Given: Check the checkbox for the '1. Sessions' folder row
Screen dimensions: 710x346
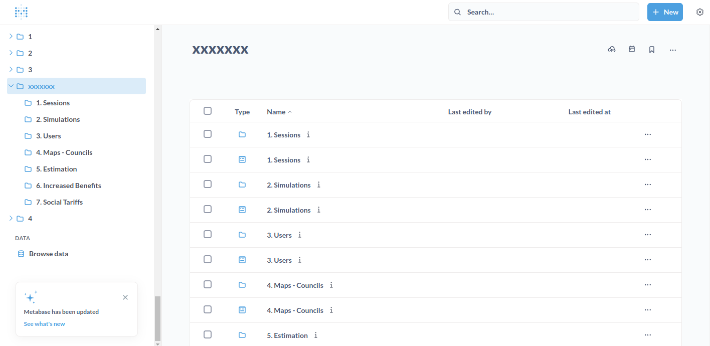Looking at the screenshot, I should click(x=208, y=134).
